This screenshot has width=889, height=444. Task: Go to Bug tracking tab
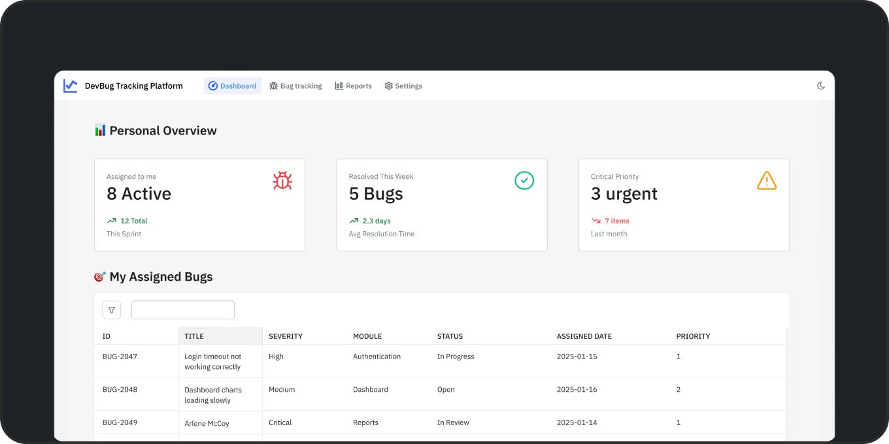click(295, 86)
